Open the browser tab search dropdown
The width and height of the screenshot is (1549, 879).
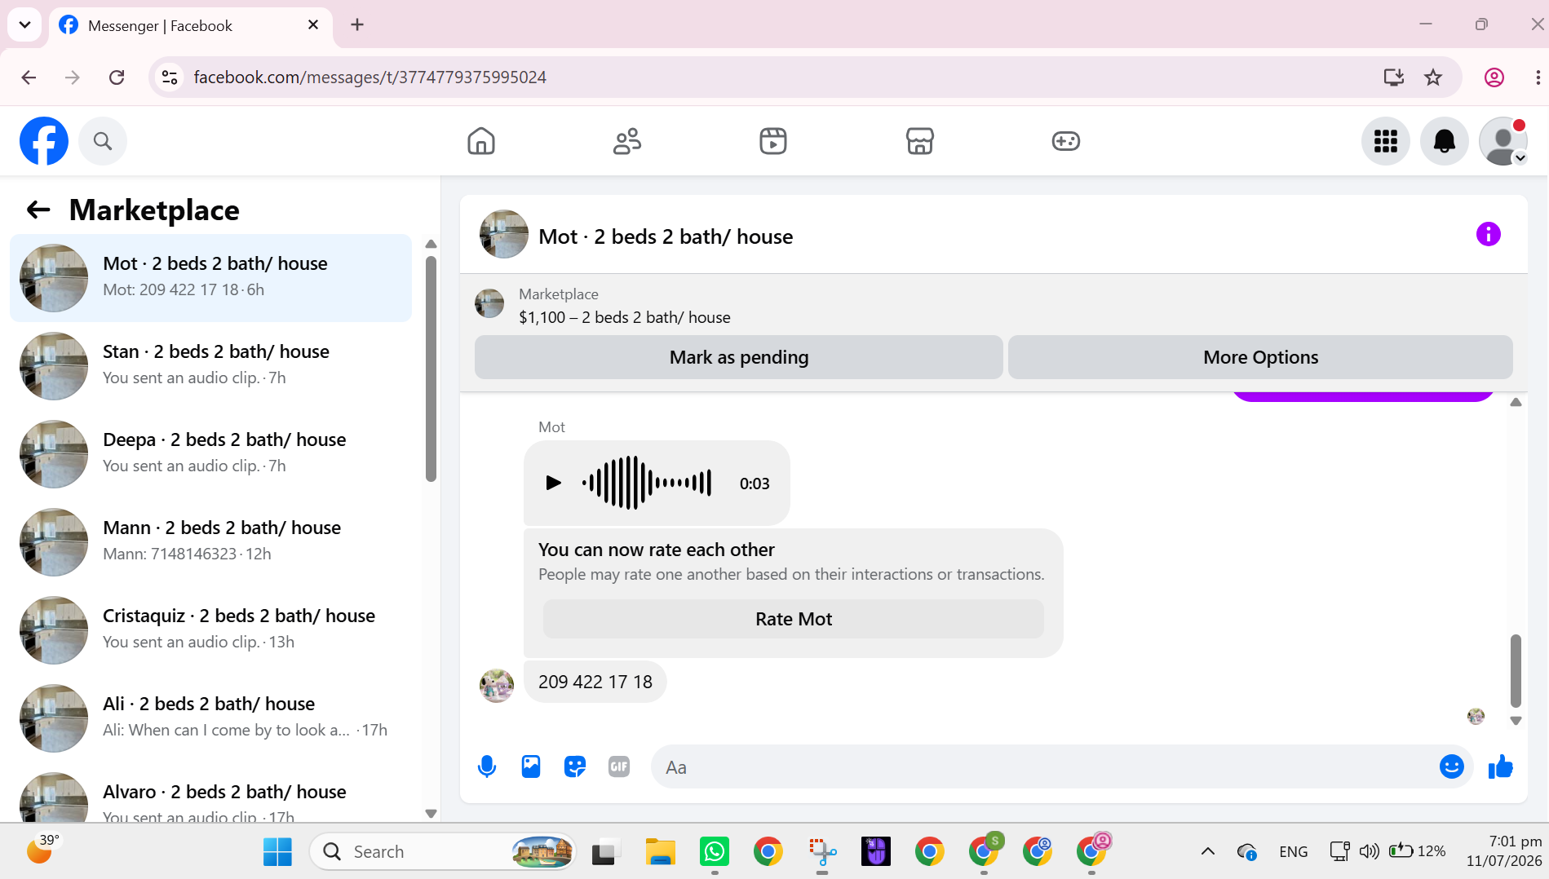point(24,24)
